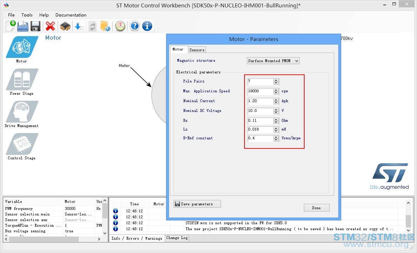This screenshot has width=417, height=253.
Task: Switch to Change Log tab
Action: click(177, 238)
